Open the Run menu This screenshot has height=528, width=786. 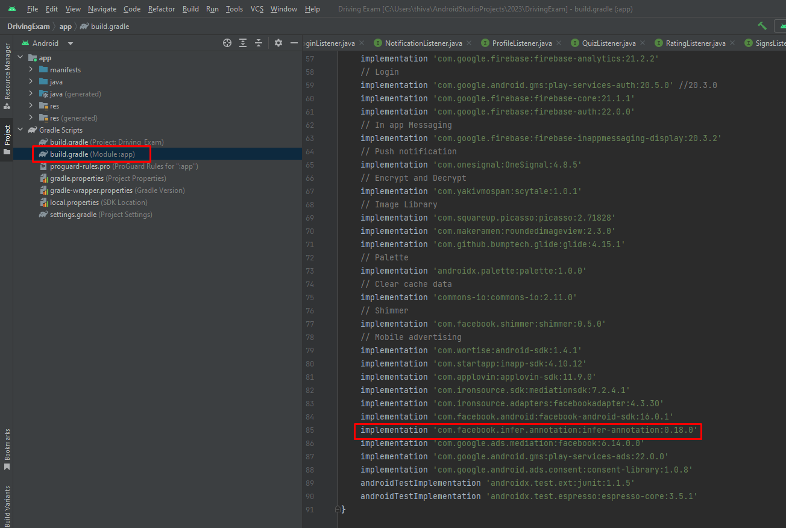[212, 9]
